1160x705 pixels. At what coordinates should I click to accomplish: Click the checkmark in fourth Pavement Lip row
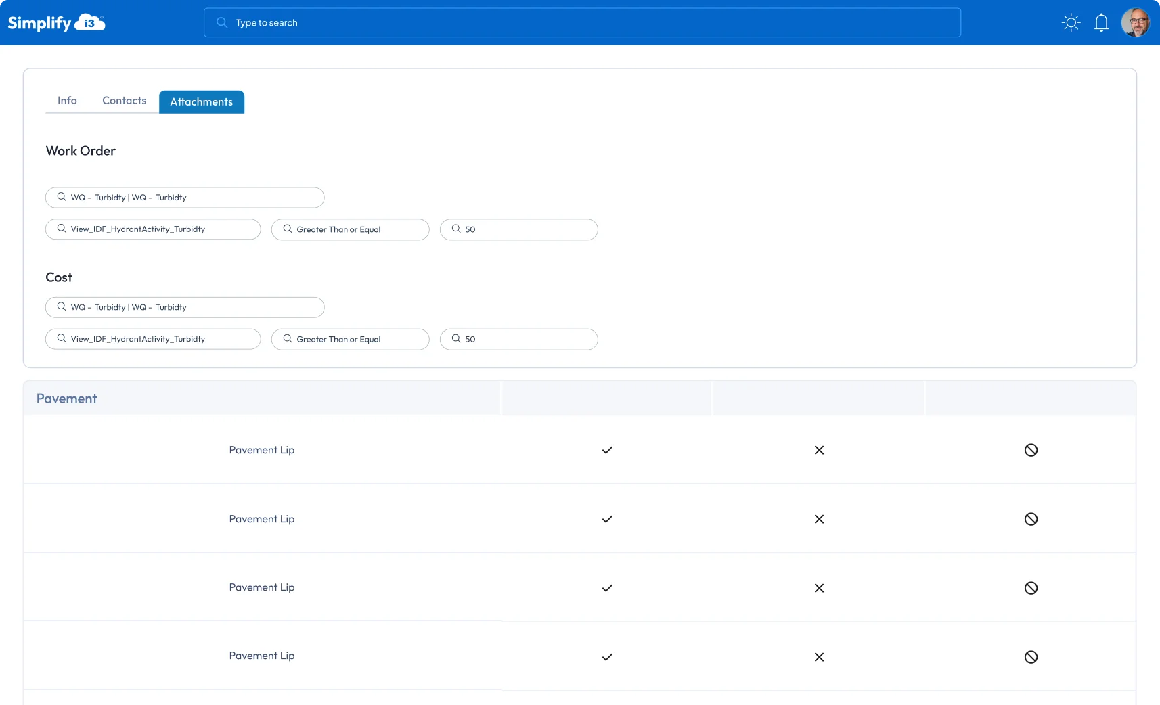(607, 657)
